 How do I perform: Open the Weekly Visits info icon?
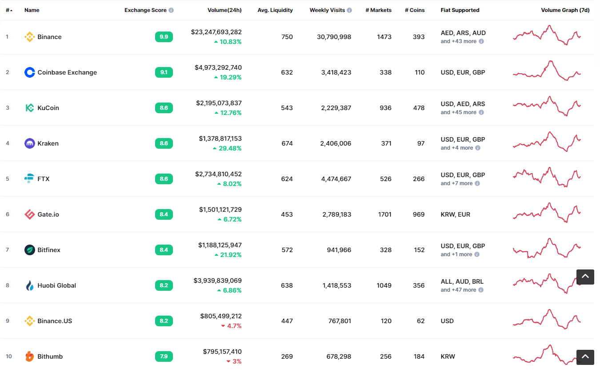pyautogui.click(x=349, y=10)
